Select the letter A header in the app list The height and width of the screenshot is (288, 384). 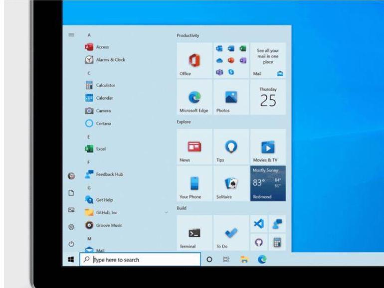click(x=89, y=35)
